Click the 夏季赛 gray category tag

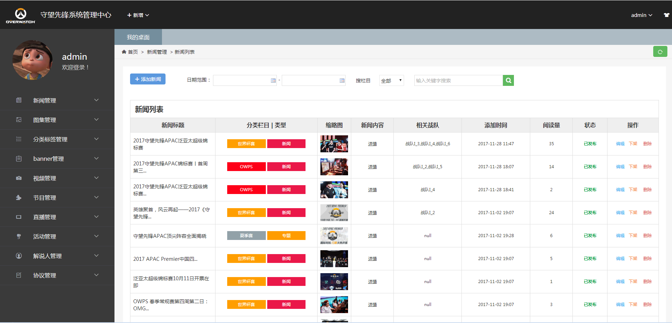[x=246, y=236]
